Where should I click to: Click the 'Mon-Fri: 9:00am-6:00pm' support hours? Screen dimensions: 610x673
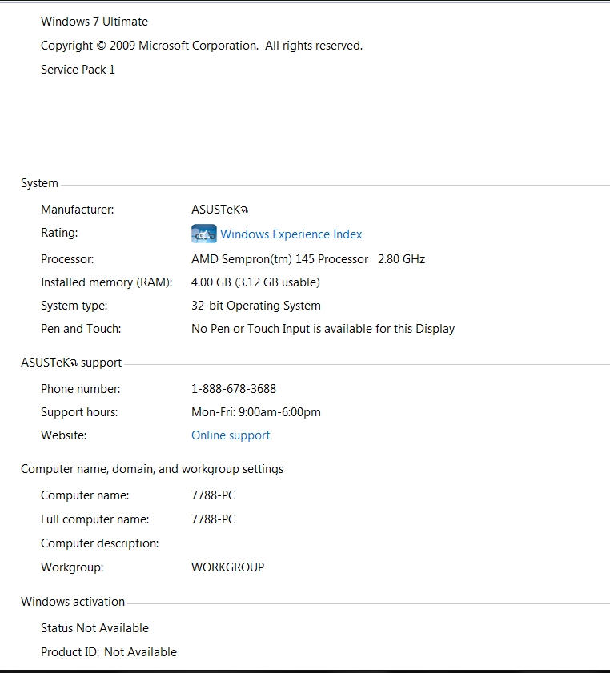(256, 412)
